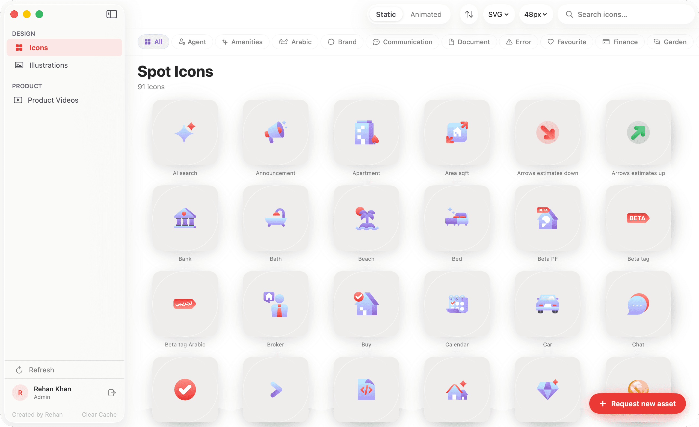Pick the diamond gem icon
The image size is (699, 427).
click(547, 390)
